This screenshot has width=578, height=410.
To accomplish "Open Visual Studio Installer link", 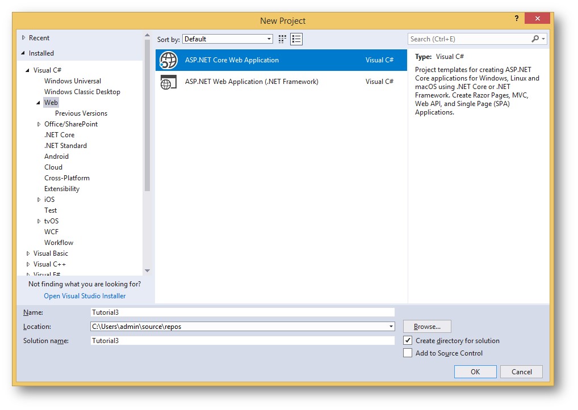I will tap(85, 295).
